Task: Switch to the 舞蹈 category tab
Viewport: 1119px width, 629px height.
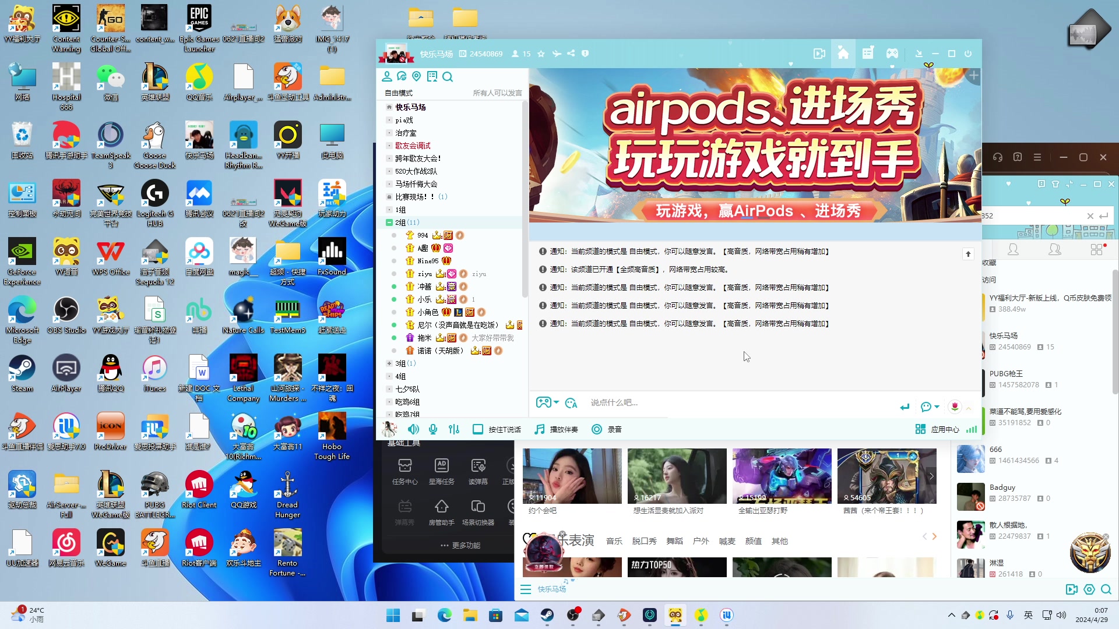Action: [x=674, y=541]
